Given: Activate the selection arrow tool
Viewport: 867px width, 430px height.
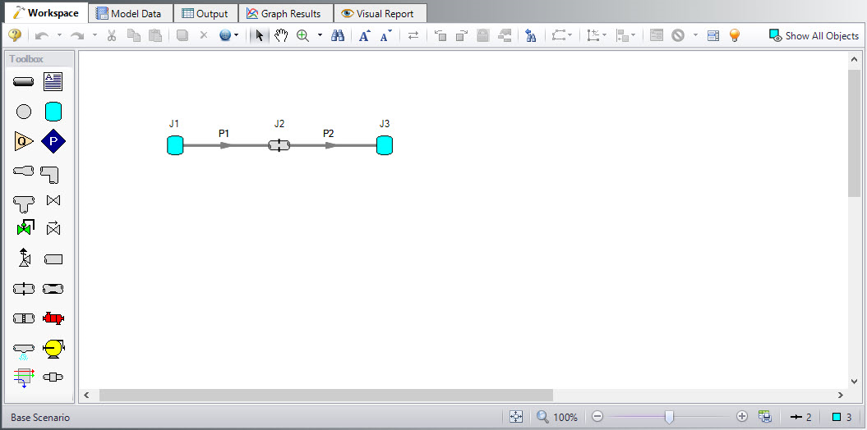Looking at the screenshot, I should [x=260, y=35].
